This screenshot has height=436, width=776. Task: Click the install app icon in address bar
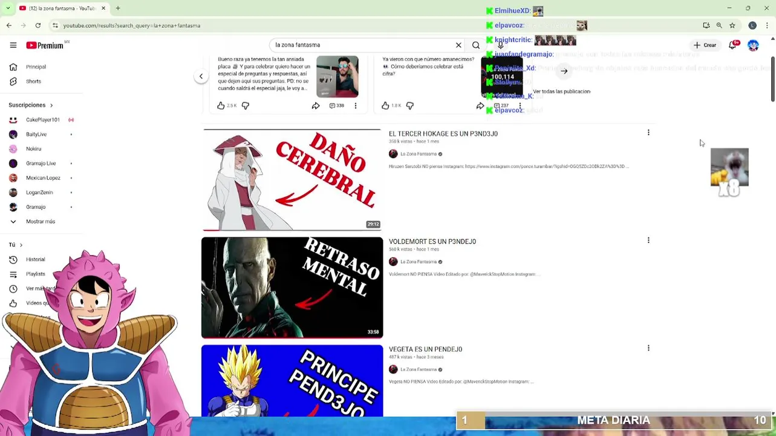706,25
